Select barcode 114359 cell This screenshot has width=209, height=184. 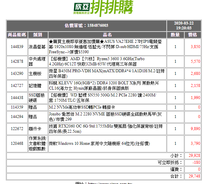17,107
